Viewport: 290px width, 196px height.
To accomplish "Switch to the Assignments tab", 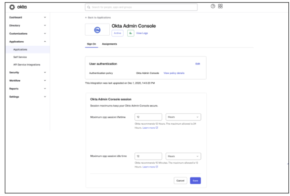I will click(x=109, y=44).
